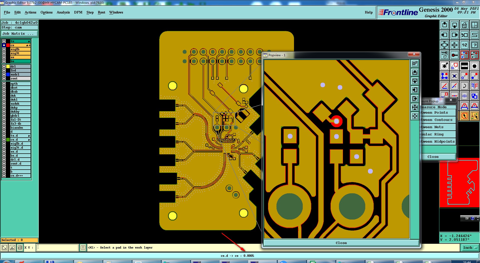Click the previous view icon
Screen dimensions: 480x263
point(464,35)
